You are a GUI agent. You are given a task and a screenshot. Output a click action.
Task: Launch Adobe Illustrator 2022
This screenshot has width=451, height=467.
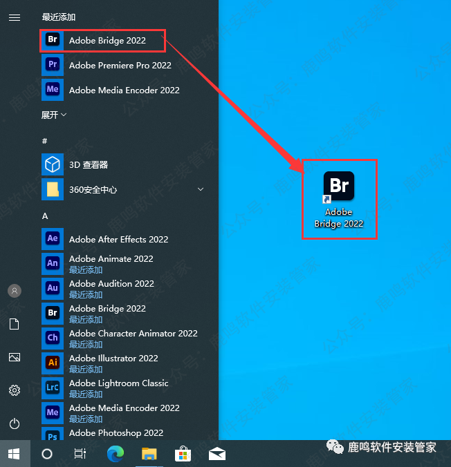tap(113, 363)
